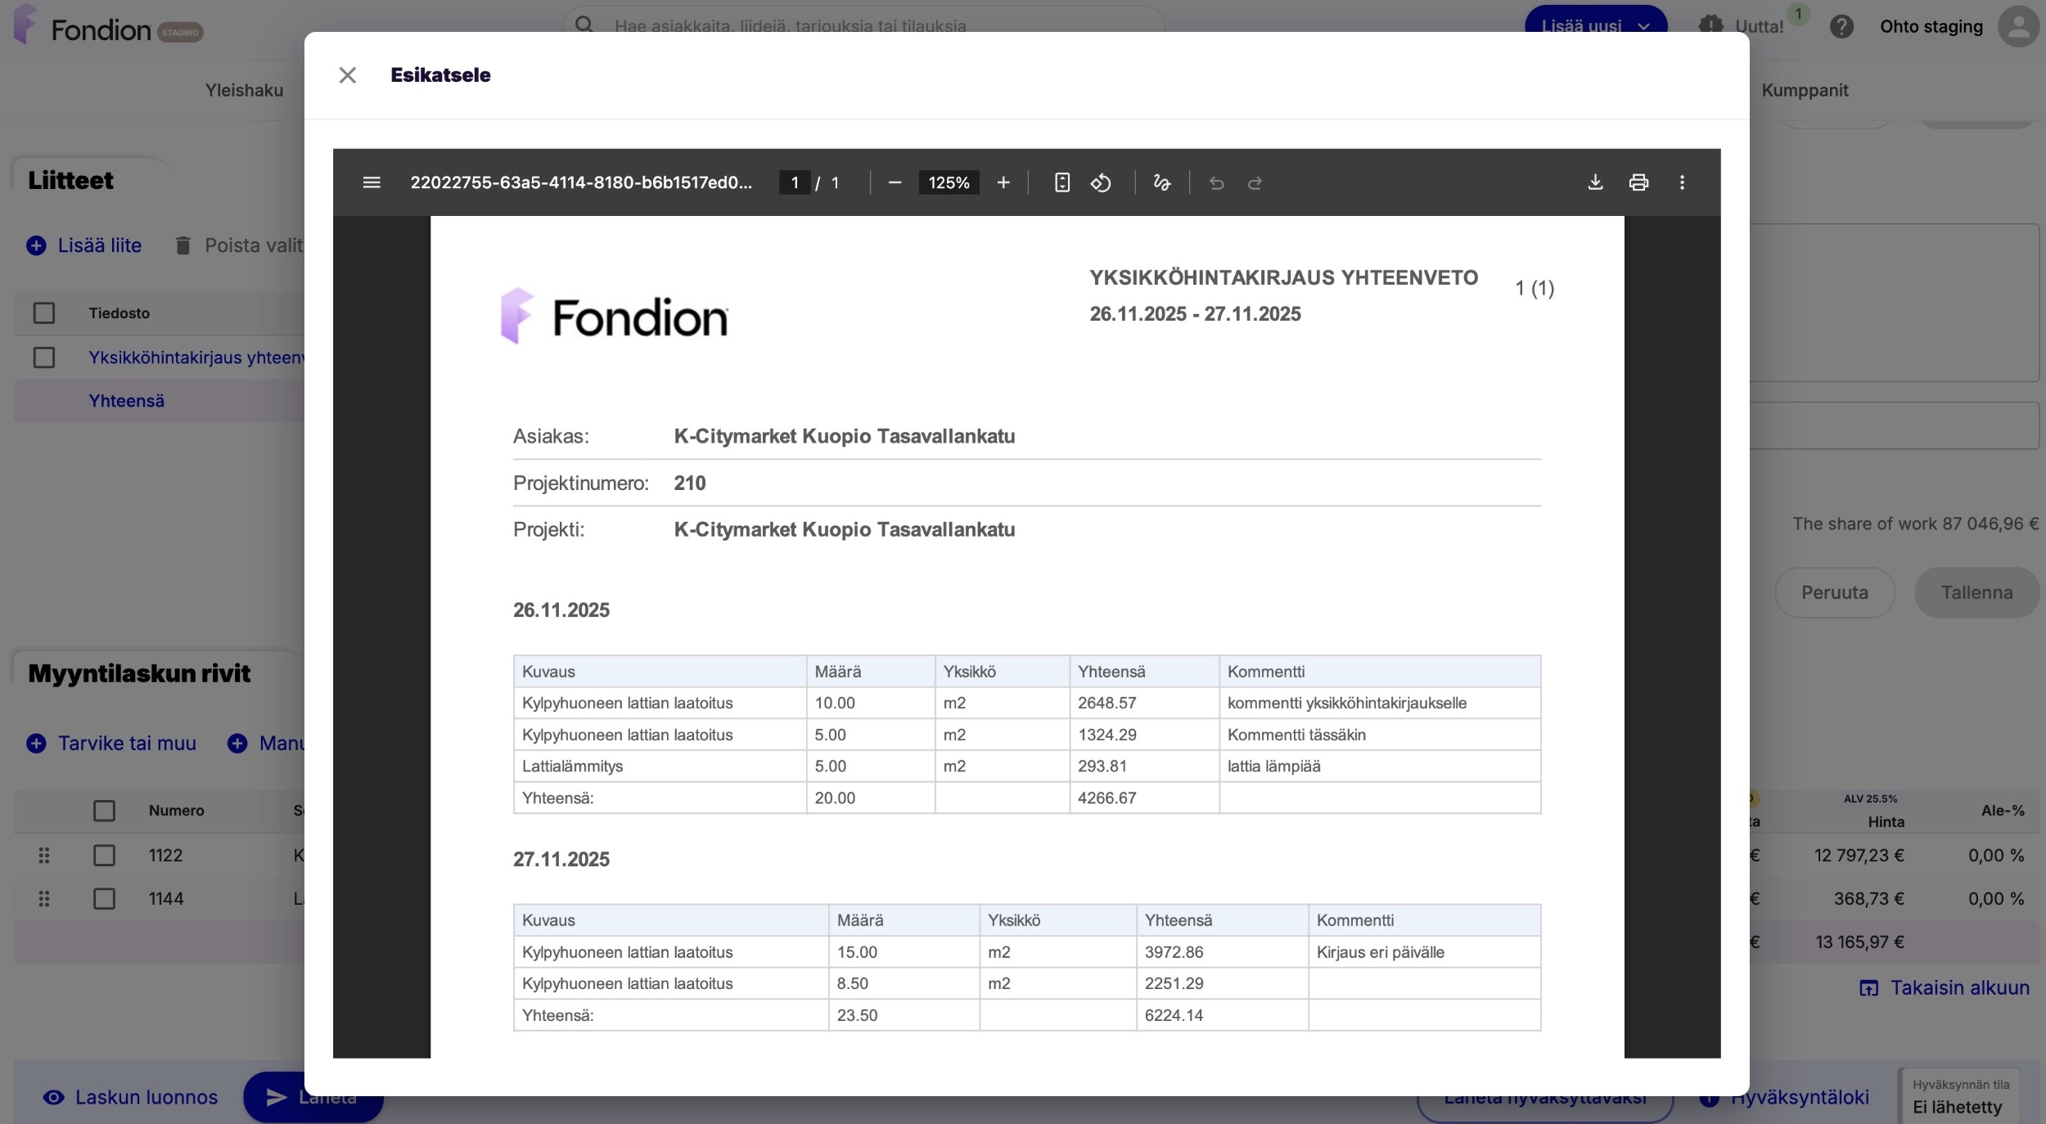Zoom out the PDF with minus icon

[x=895, y=182]
